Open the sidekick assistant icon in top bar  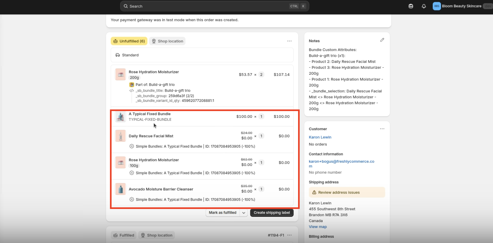click(411, 6)
